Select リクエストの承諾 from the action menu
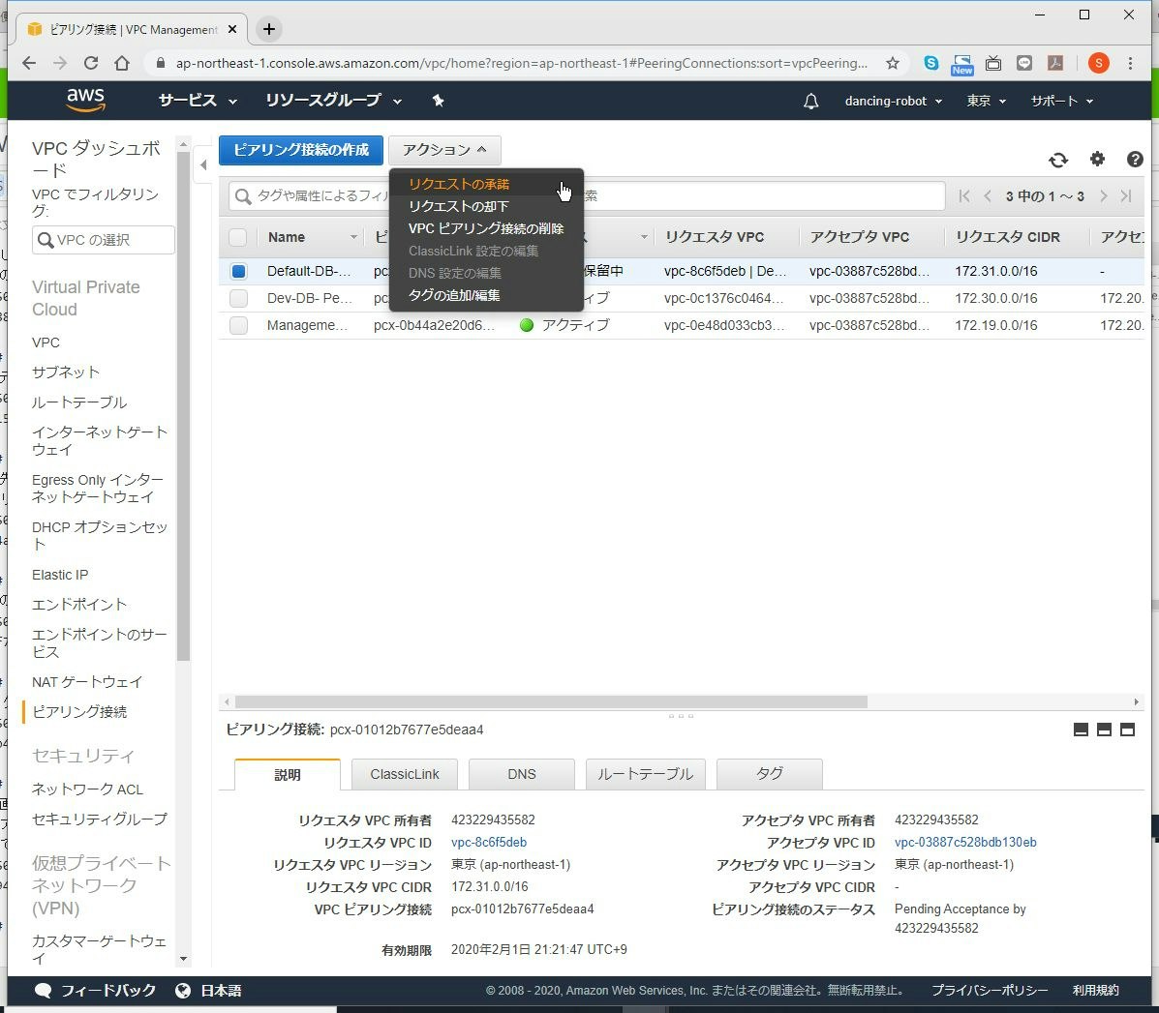1159x1013 pixels. pyautogui.click(x=458, y=185)
